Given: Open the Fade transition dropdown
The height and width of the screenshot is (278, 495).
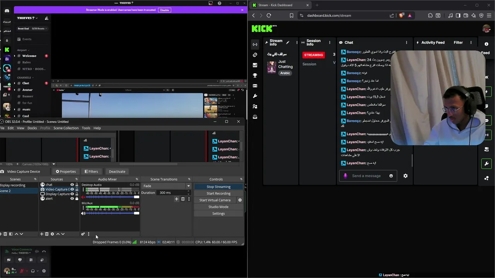Looking at the screenshot, I should pyautogui.click(x=166, y=186).
